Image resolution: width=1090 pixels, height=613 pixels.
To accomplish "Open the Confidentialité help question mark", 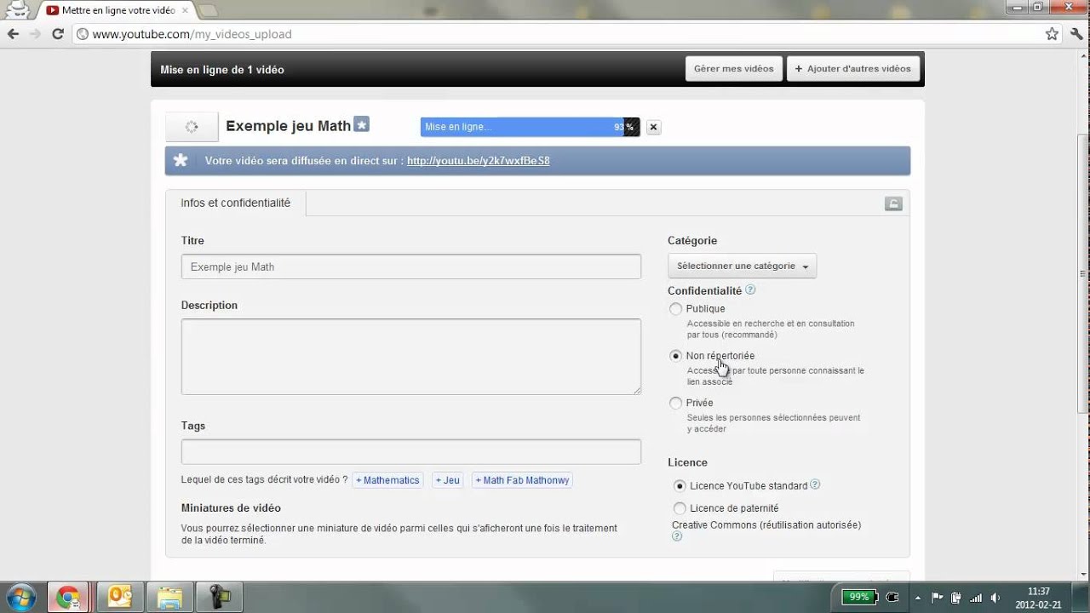I will coord(750,289).
